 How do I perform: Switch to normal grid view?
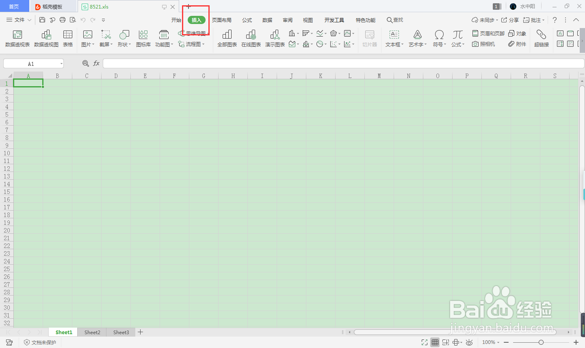pyautogui.click(x=435, y=342)
